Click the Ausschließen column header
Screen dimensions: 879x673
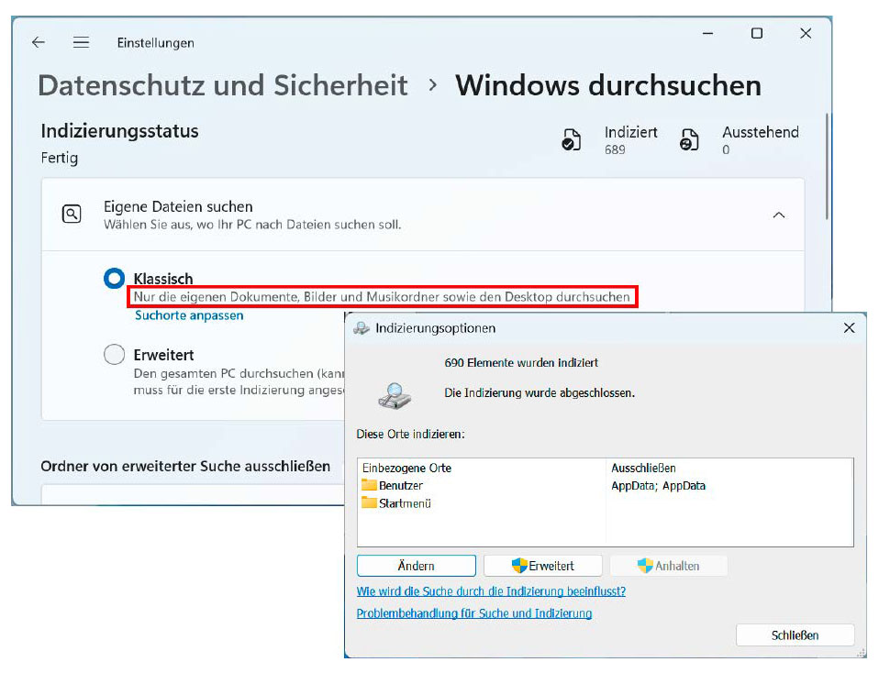(x=643, y=468)
